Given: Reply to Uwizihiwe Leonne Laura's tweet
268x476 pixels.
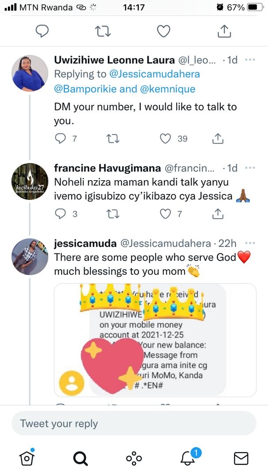Looking at the screenshot, I should [x=60, y=139].
